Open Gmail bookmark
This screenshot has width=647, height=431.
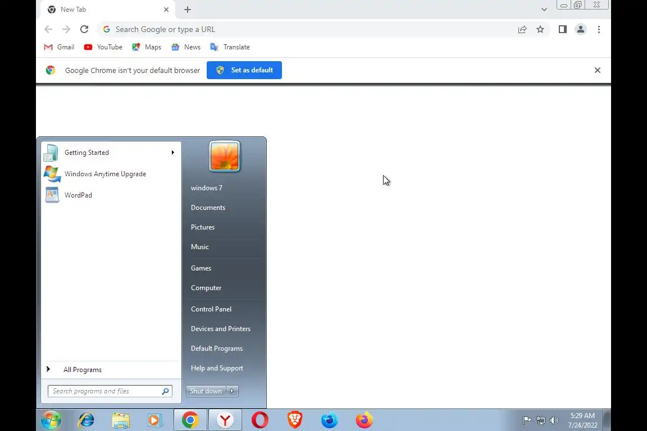(59, 47)
